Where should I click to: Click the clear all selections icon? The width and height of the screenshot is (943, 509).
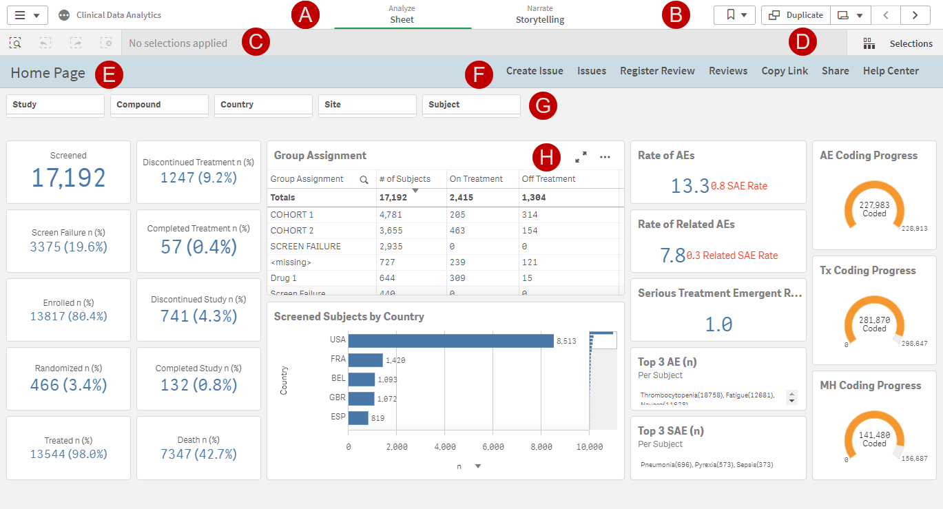106,43
